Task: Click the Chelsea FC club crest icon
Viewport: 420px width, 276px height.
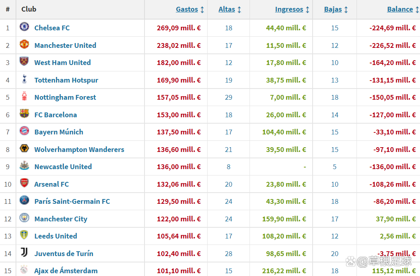Action: click(x=24, y=27)
